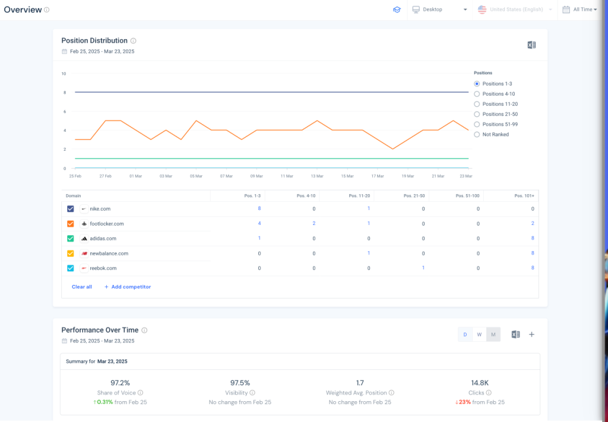Switch to monthly view with M tab
Viewport: 608px width, 422px height.
tap(493, 335)
